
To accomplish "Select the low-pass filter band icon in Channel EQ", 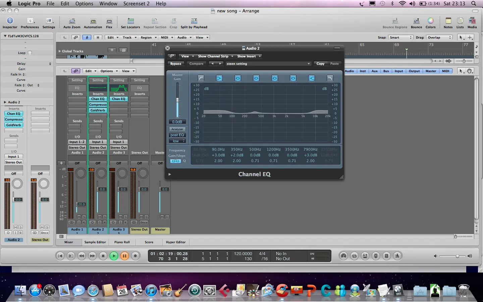I will coord(330,78).
